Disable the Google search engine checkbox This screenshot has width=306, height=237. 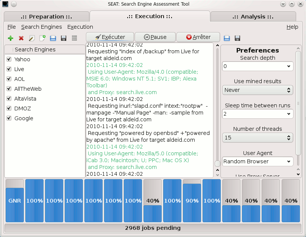9,118
